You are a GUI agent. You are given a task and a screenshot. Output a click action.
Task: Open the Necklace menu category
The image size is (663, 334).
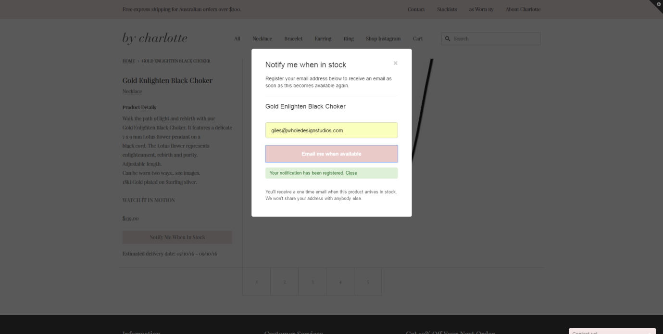[262, 39]
